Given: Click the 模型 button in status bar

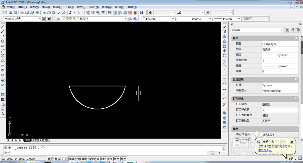Looking at the screenshot, I should pyautogui.click(x=124, y=159).
